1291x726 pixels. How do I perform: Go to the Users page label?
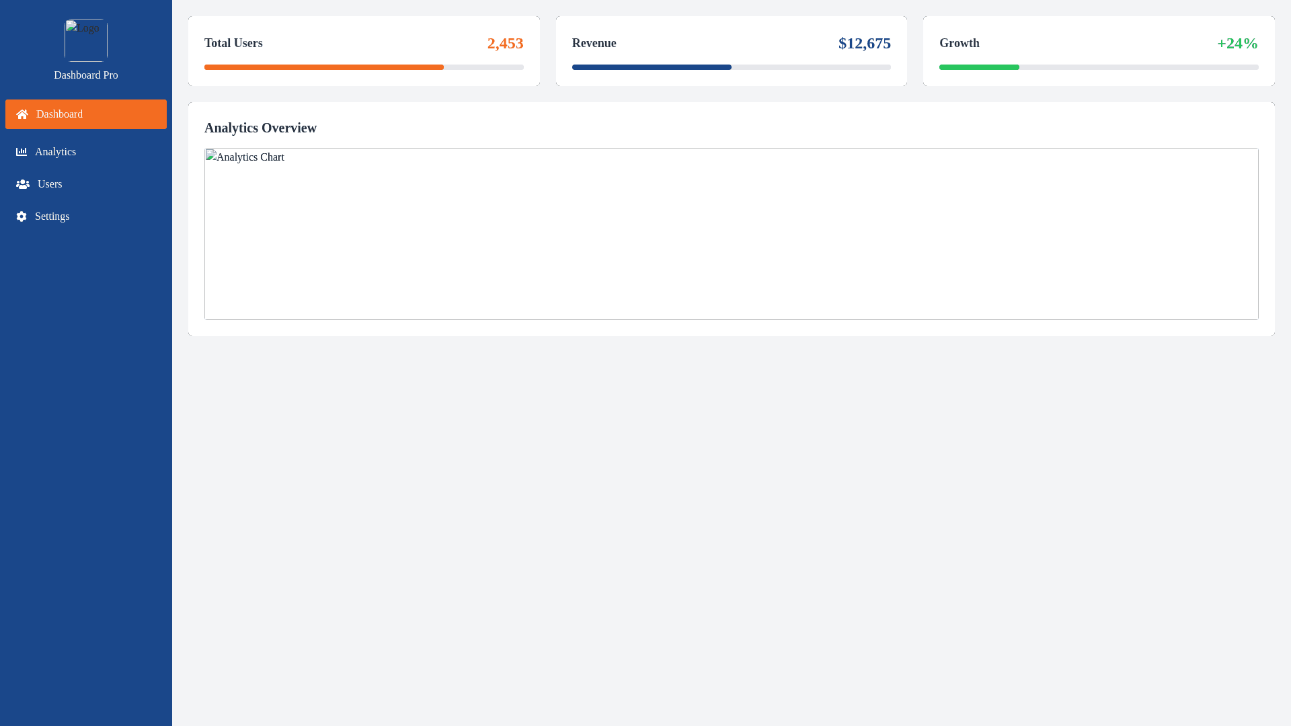click(x=50, y=184)
